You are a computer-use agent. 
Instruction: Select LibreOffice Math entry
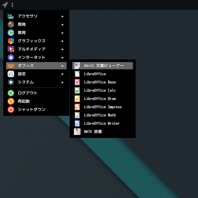tap(103, 115)
